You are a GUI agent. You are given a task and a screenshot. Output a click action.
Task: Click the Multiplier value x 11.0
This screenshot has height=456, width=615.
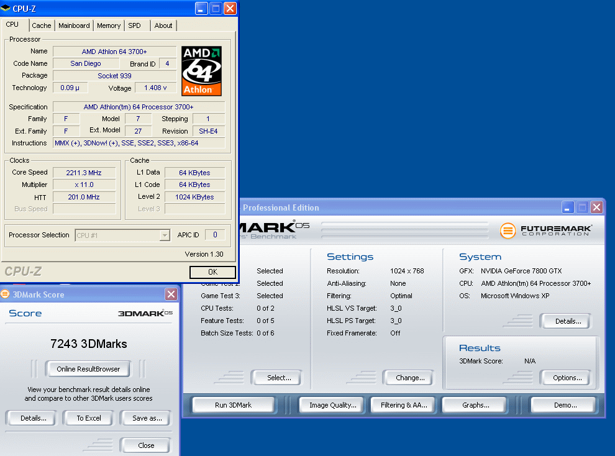pyautogui.click(x=84, y=185)
